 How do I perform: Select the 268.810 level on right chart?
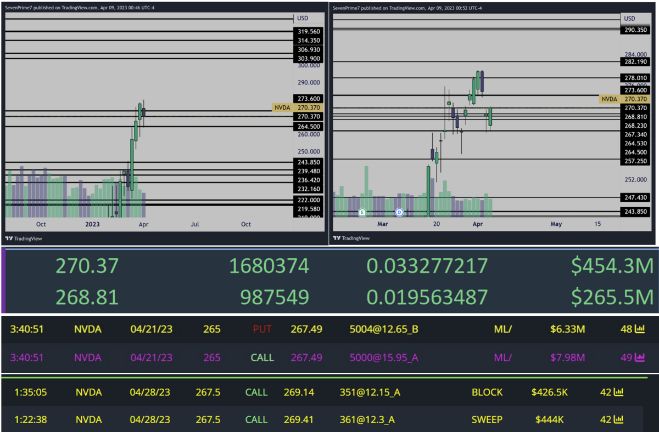[636, 117]
